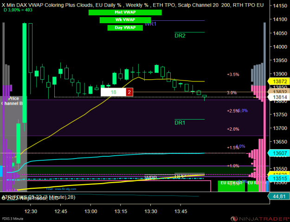Click the Mnt VWAP green label
This screenshot has width=290, height=222.
125,13
